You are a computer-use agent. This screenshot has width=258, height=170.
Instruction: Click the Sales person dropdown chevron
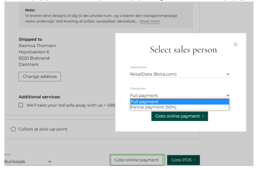click(x=228, y=74)
